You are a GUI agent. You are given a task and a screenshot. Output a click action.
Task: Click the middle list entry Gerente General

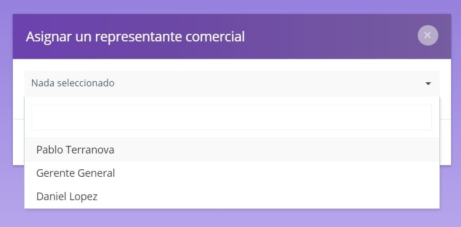(x=232, y=173)
